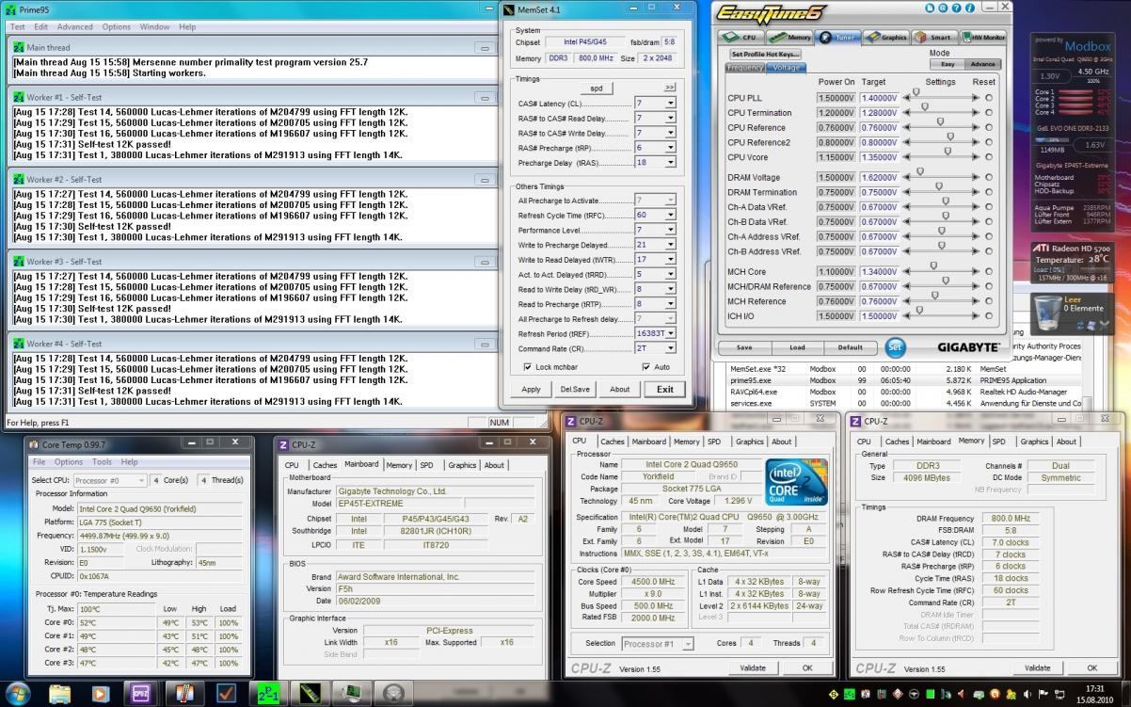Switch to Memory tab in EasyTune6
The height and width of the screenshot is (707, 1131).
pos(789,37)
